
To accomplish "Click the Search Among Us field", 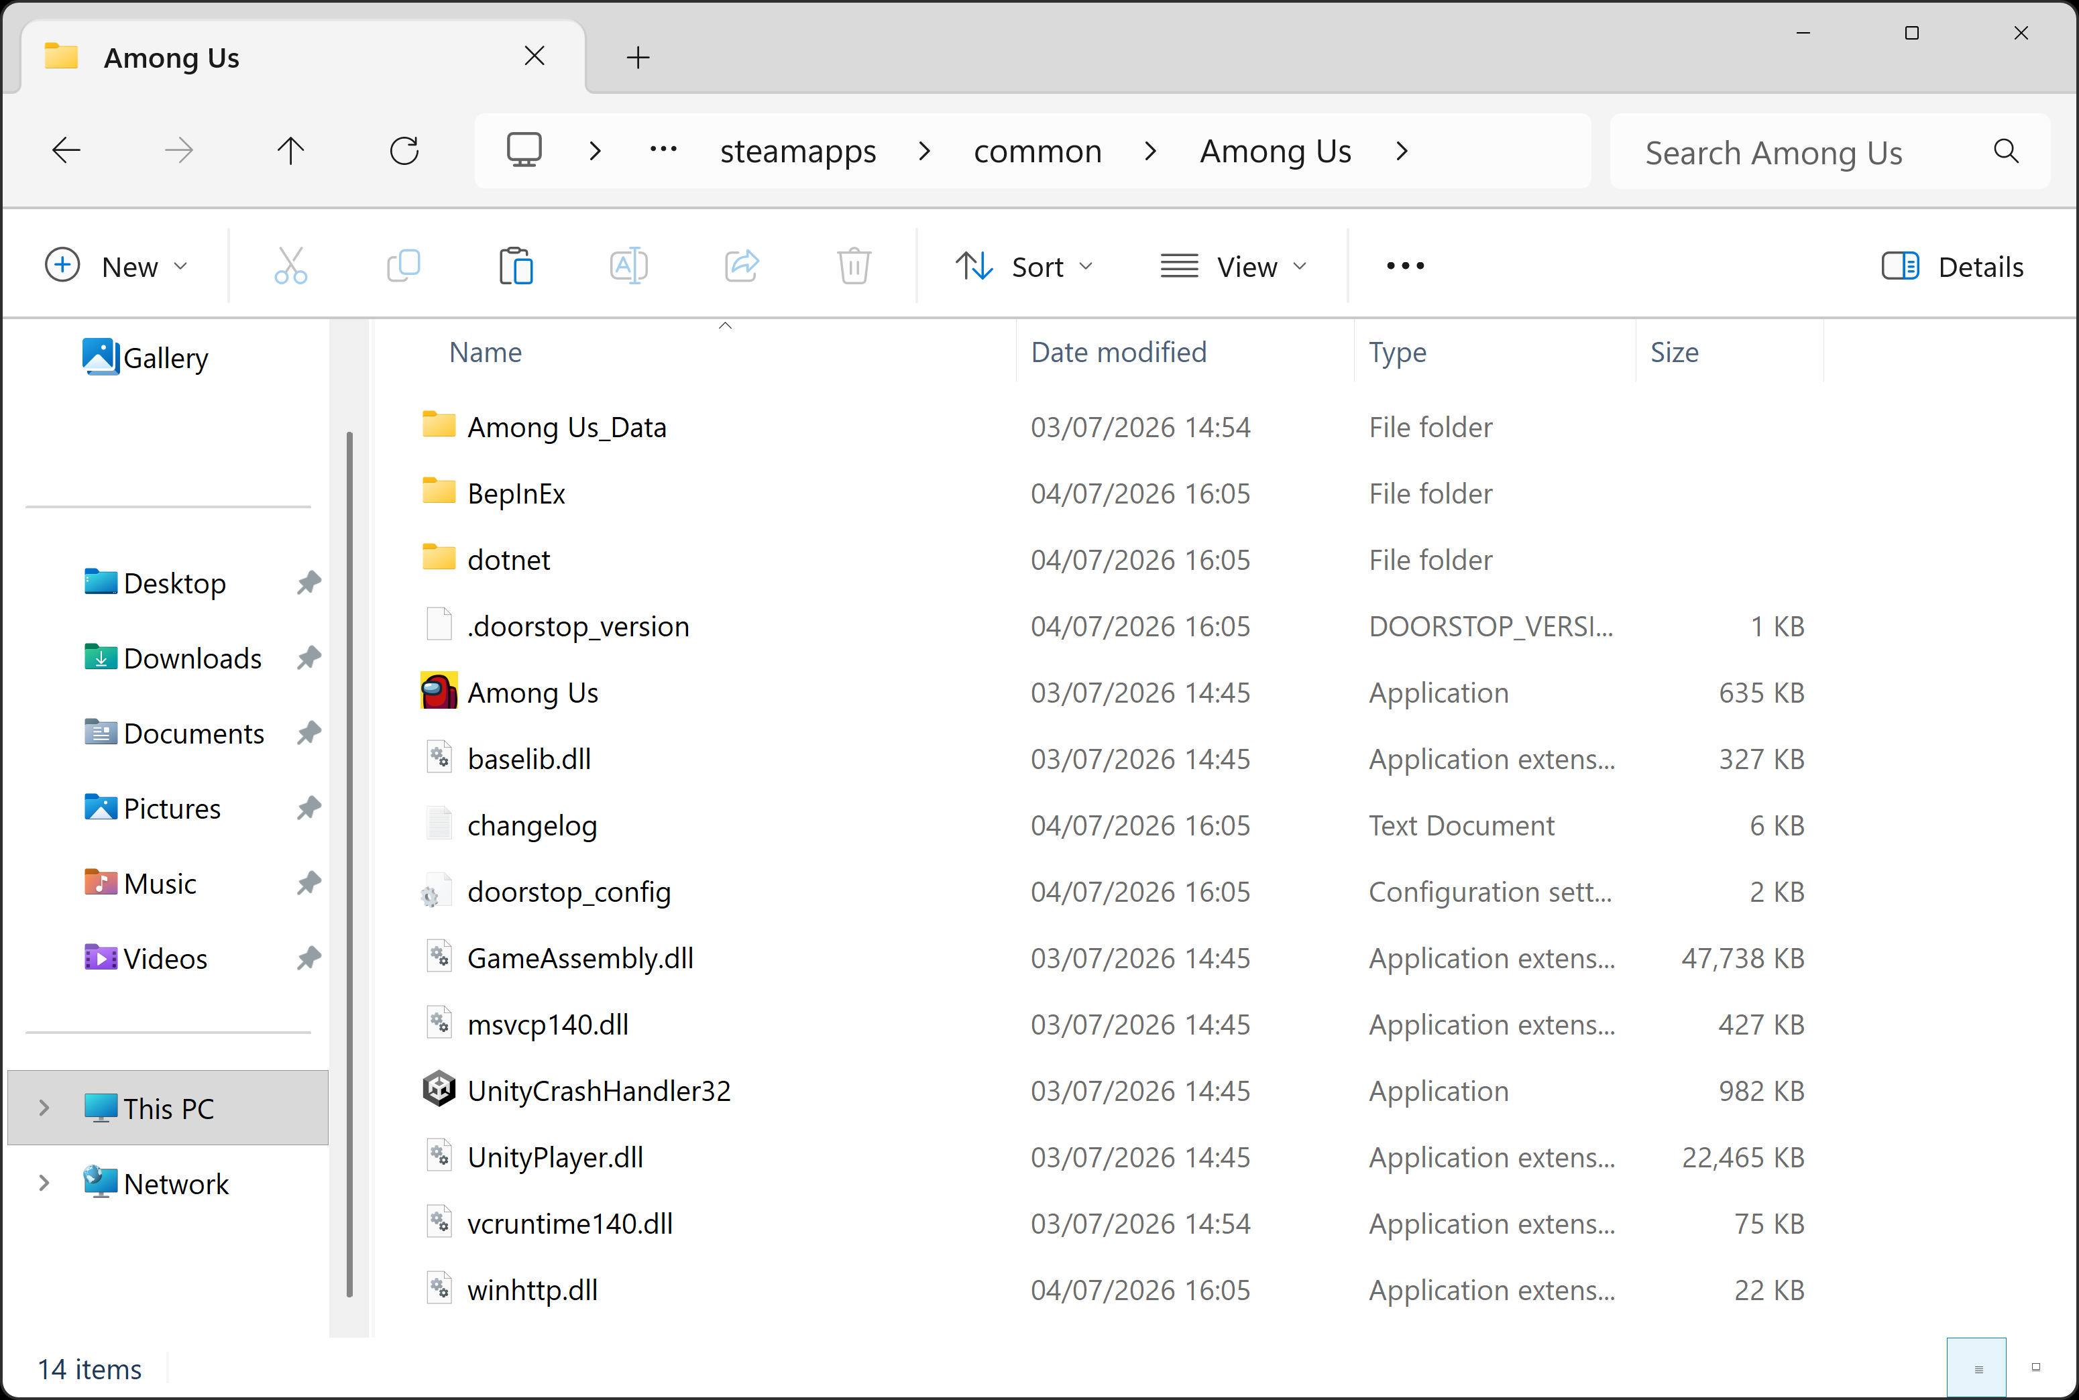I will pyautogui.click(x=1830, y=151).
